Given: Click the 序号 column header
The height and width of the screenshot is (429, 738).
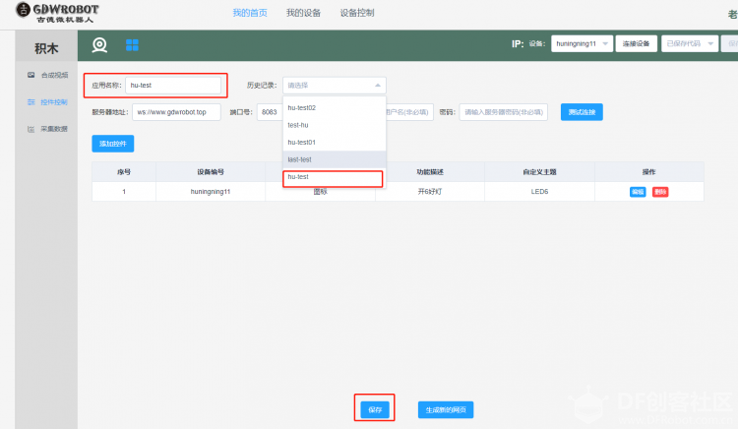Looking at the screenshot, I should (124, 172).
